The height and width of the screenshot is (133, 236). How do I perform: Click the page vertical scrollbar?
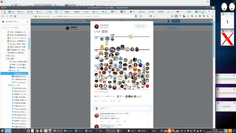pos(214,39)
